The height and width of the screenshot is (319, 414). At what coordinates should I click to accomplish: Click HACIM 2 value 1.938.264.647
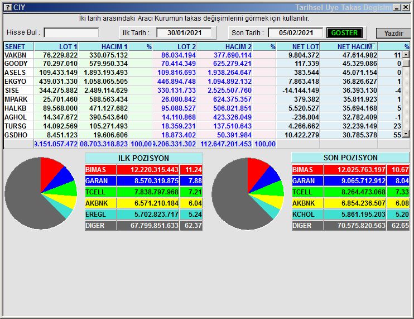[x=229, y=73]
